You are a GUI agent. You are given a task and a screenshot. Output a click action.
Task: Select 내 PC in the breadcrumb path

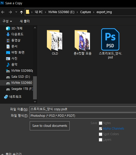coord(39,12)
